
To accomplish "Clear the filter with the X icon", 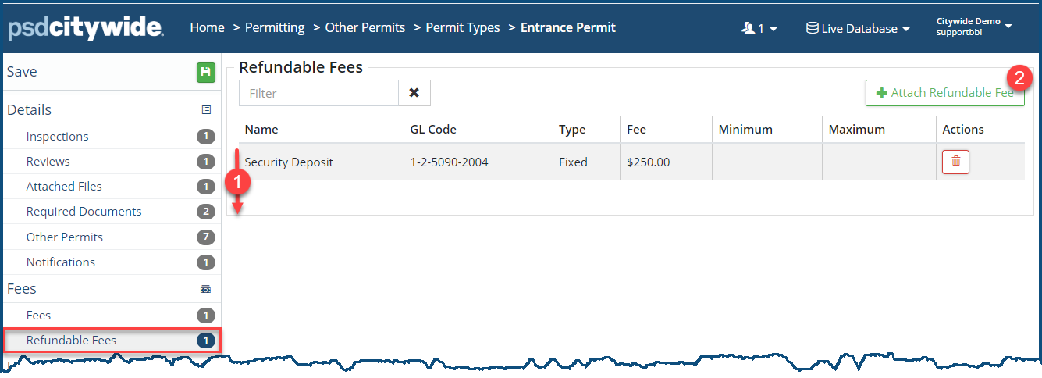I will [x=414, y=93].
